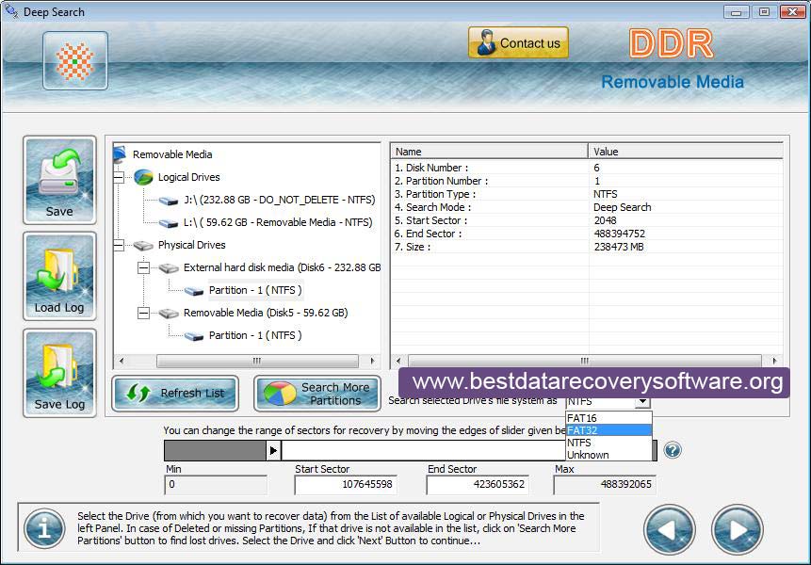
Task: Collapse Removable Media Disk5 node
Action: (143, 313)
